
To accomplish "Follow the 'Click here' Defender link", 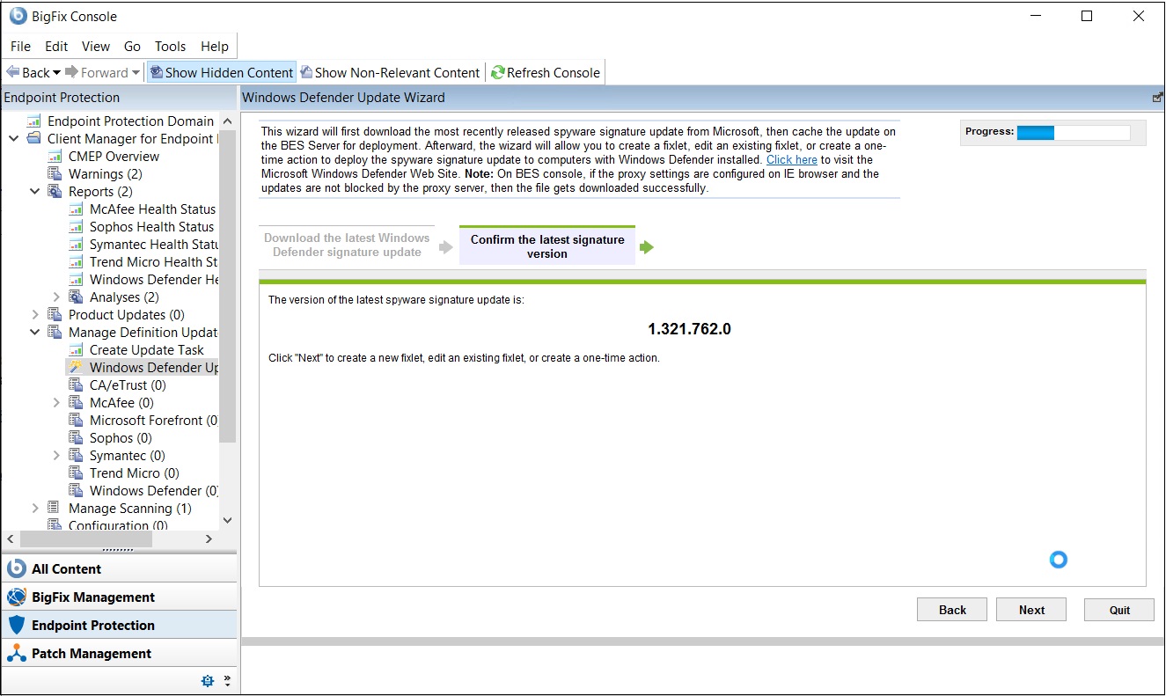I will pos(792,160).
